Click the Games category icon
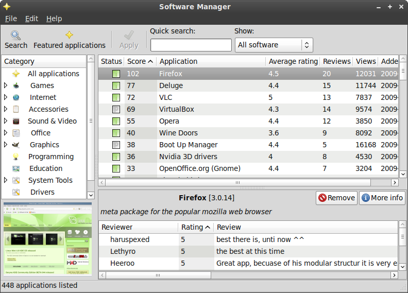The image size is (408, 293). (x=16, y=85)
